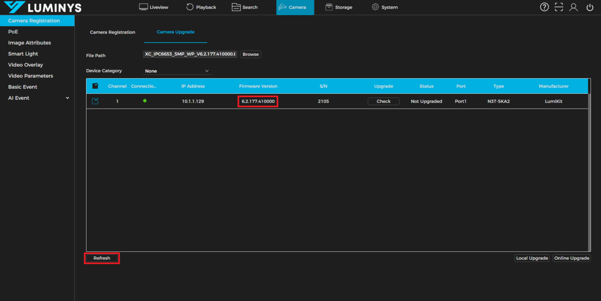Click the File Path input field

point(190,54)
